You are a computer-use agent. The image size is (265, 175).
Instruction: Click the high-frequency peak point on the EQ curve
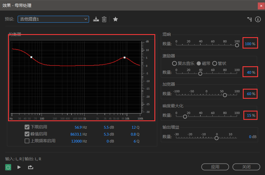point(124,57)
